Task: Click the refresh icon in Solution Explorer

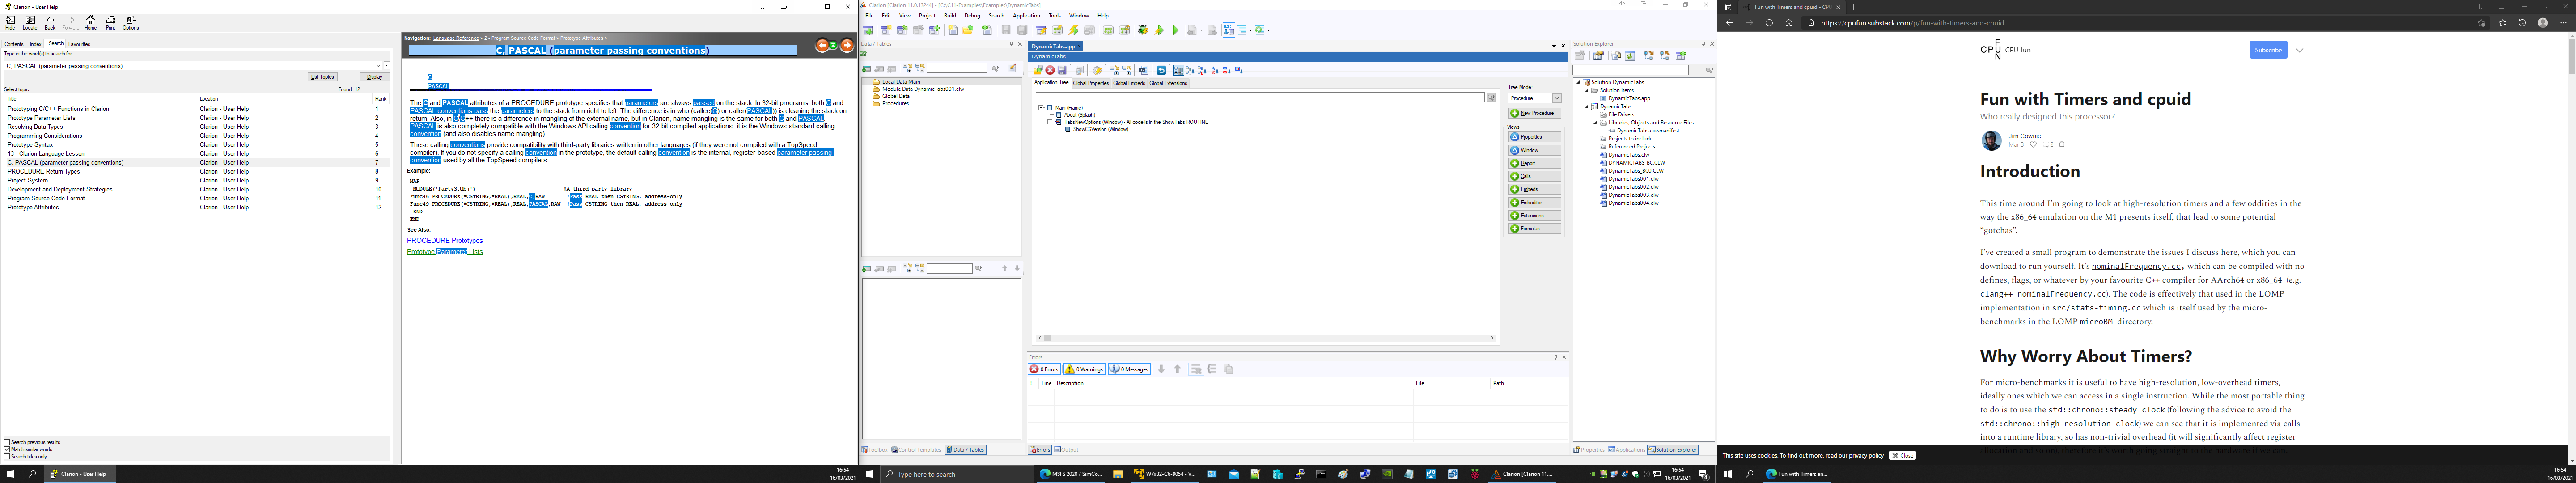Action: pyautogui.click(x=1630, y=56)
